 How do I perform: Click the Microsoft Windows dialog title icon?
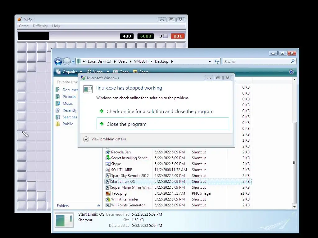pos(83,78)
